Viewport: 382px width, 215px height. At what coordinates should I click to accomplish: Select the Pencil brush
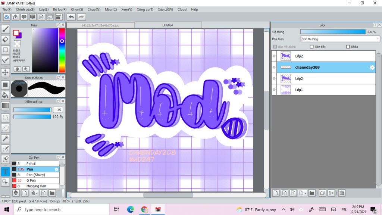(35, 163)
